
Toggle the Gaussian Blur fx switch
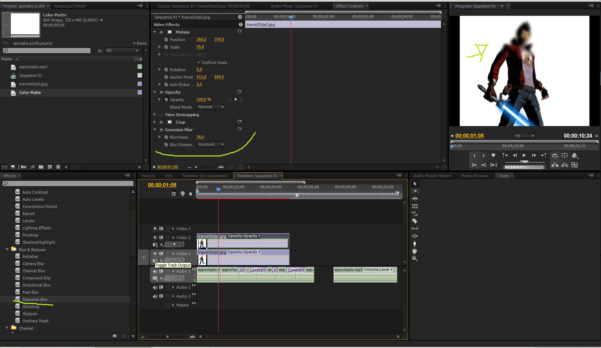pyautogui.click(x=161, y=130)
